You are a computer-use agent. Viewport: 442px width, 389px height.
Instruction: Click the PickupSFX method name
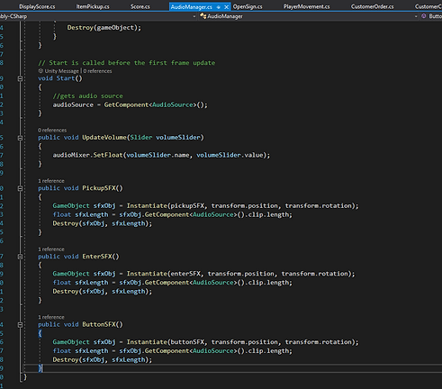[x=99, y=188]
